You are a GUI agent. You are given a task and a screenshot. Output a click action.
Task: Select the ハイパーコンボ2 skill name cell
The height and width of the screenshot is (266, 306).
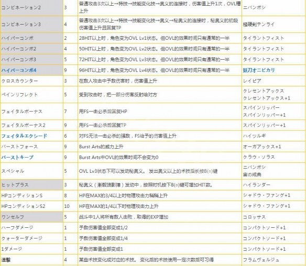pyautogui.click(x=31, y=49)
